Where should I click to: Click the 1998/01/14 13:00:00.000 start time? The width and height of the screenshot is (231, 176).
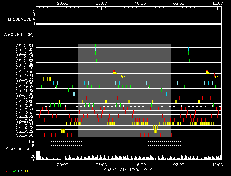(128, 170)
